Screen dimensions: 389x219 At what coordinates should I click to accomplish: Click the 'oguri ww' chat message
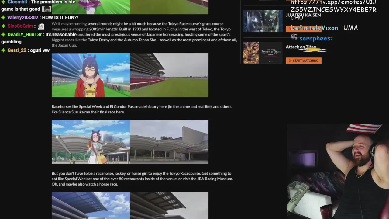pos(40,50)
